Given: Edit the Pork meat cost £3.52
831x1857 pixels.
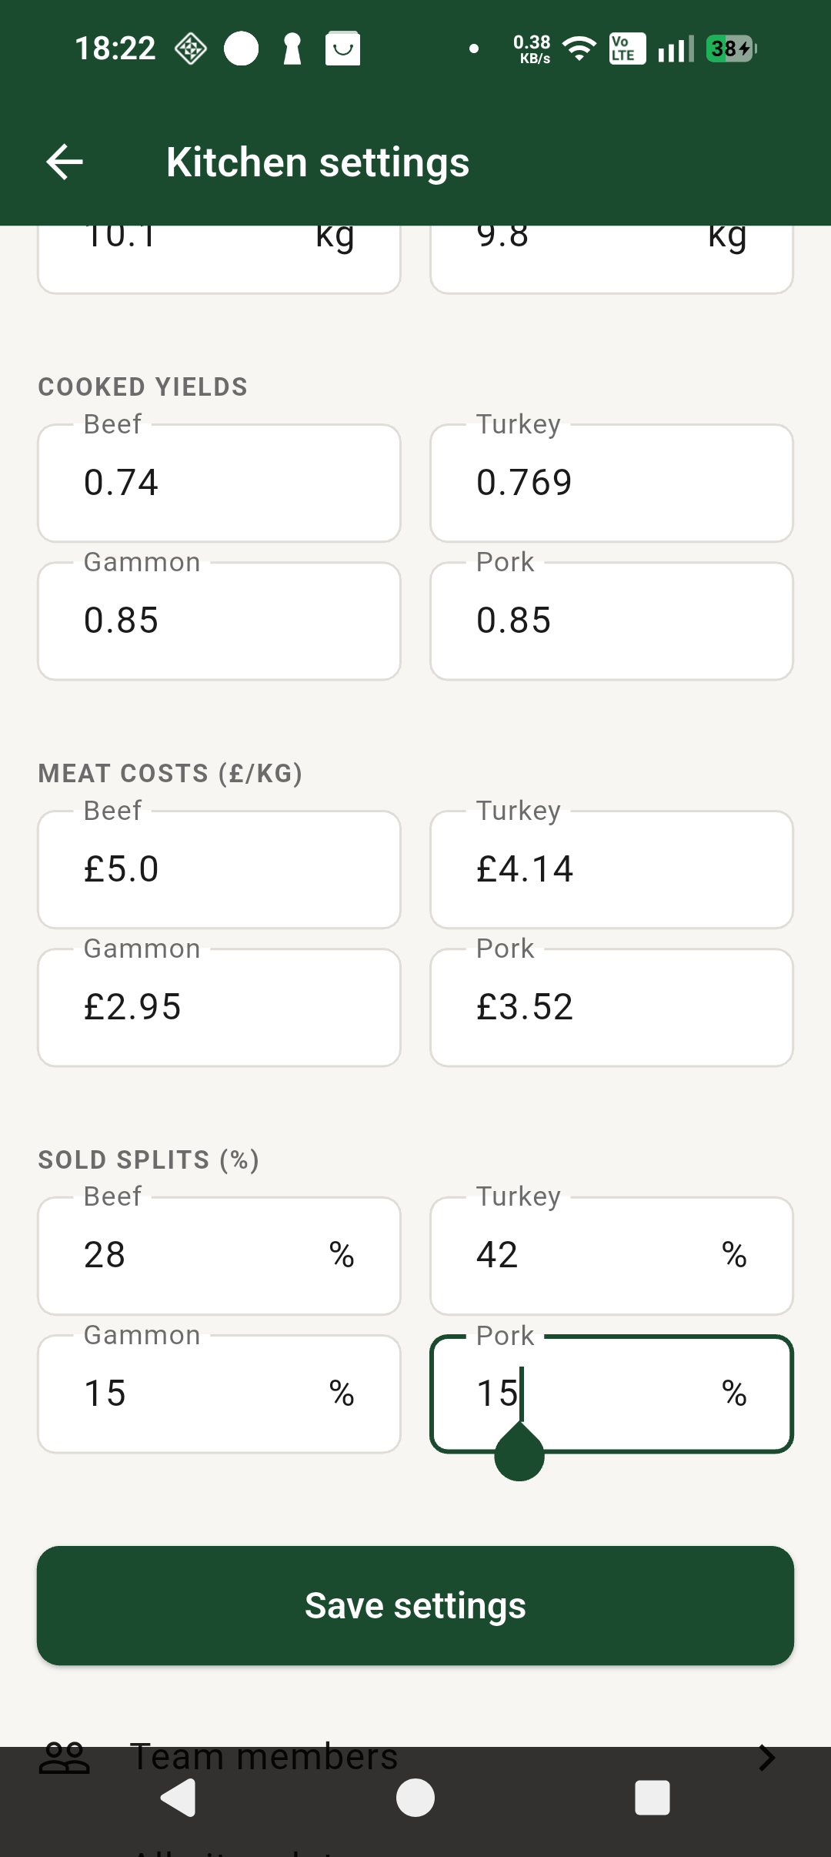Looking at the screenshot, I should pyautogui.click(x=612, y=1007).
